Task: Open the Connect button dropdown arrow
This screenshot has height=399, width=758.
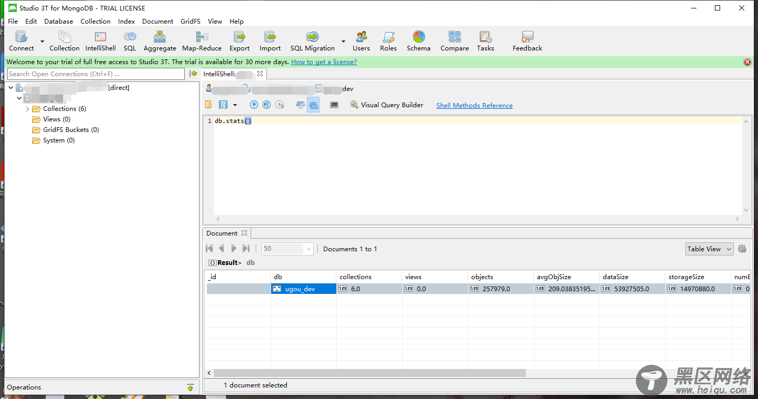Action: click(42, 41)
